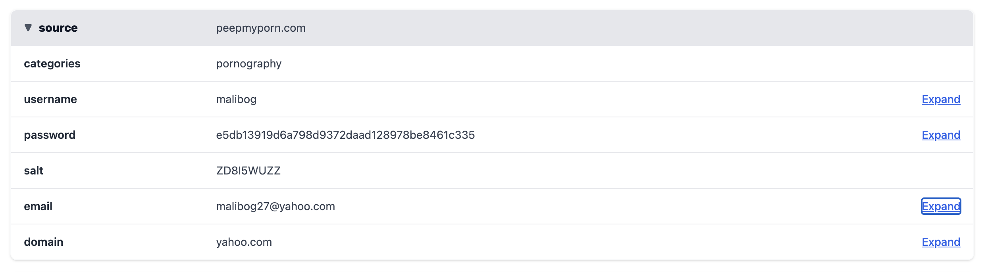Click the bold source header label
Screen dimensions: 986x272
point(58,28)
